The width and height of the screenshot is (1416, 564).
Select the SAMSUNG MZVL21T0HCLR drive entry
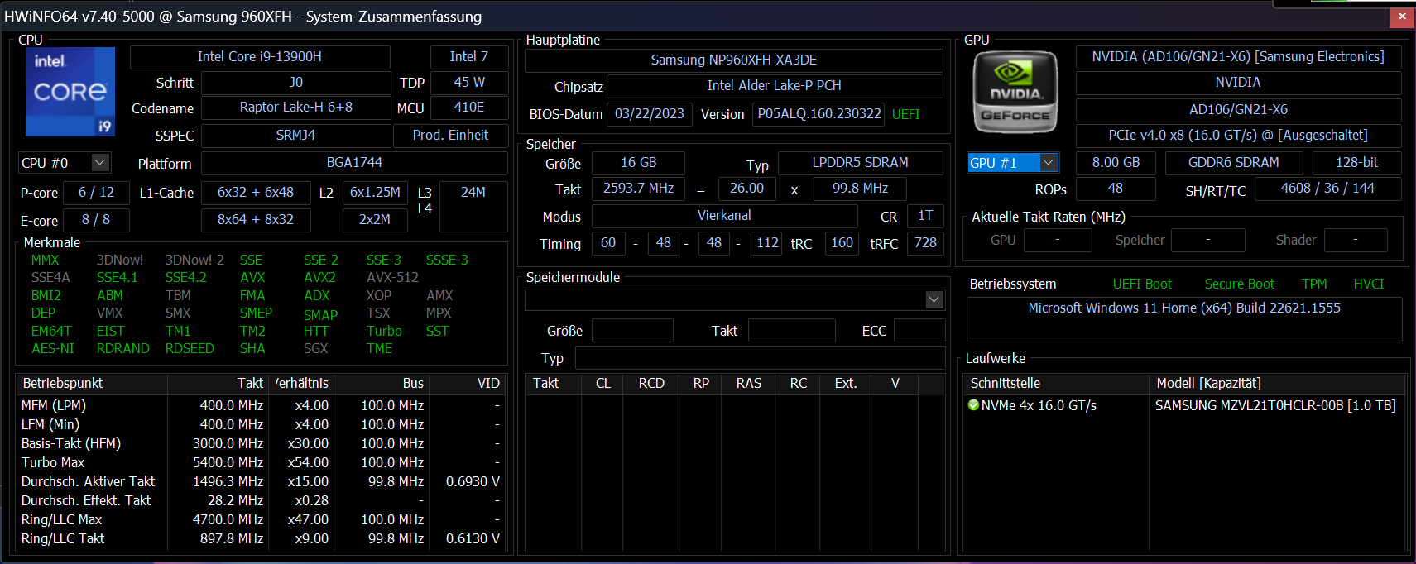(x=1274, y=405)
